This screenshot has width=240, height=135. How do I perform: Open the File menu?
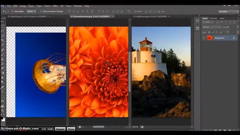pyautogui.click(x=9, y=6)
